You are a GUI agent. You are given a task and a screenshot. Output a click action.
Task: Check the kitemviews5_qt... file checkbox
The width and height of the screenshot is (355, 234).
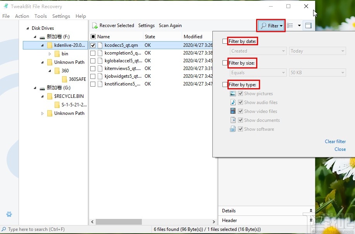point(93,68)
